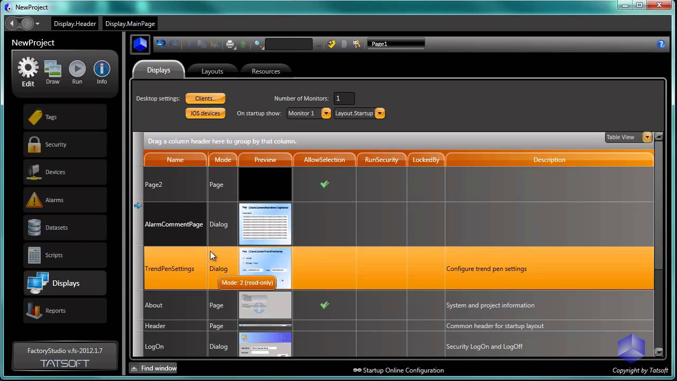Screen dimensions: 677x381
Task: Click the About page preview thumbnail
Action: (265, 305)
